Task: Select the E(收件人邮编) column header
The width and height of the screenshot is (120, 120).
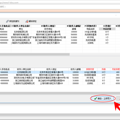Action: coord(74,26)
